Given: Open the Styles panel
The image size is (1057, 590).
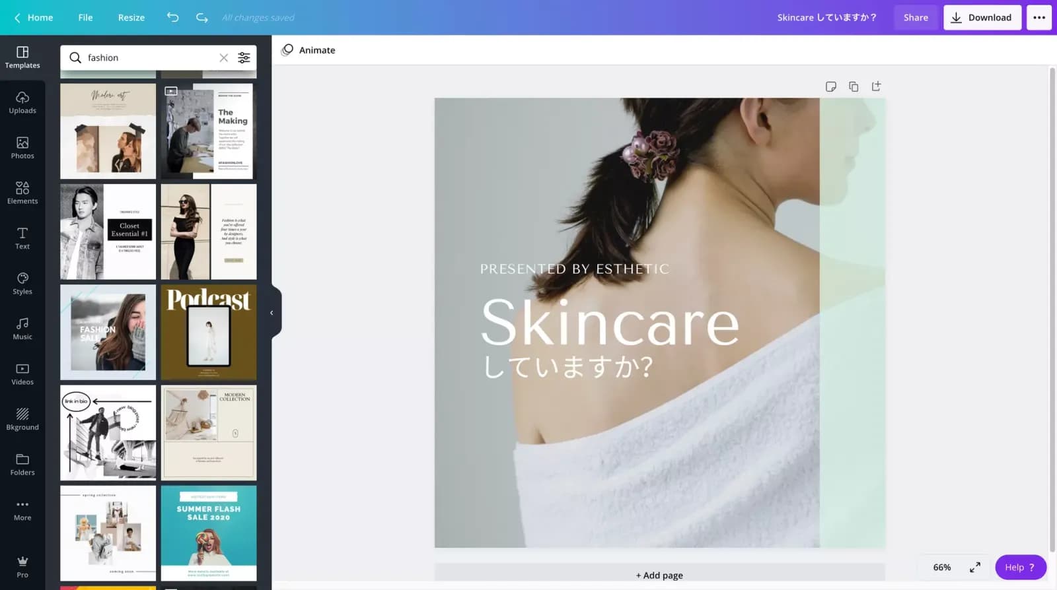Looking at the screenshot, I should 22,283.
